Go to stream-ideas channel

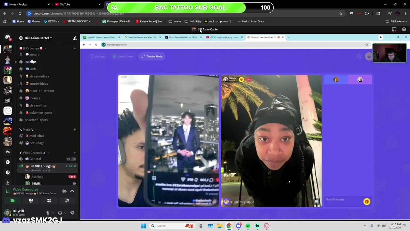(47, 76)
